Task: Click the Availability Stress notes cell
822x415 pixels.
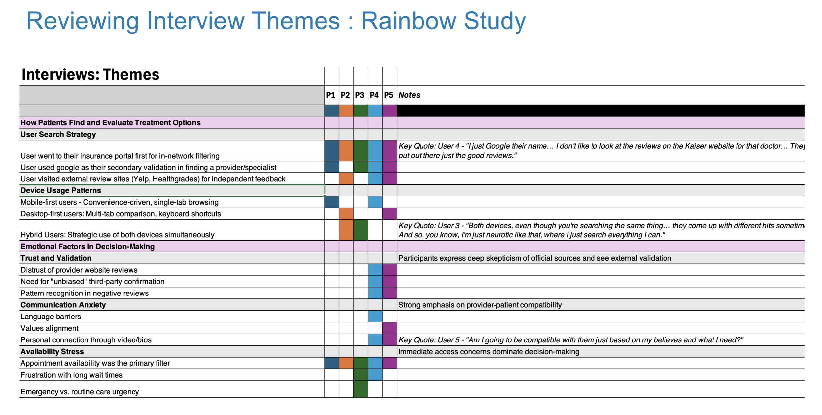Action: click(489, 352)
